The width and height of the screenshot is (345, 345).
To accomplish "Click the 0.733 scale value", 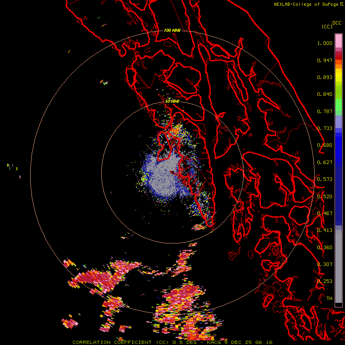I will coord(325,128).
